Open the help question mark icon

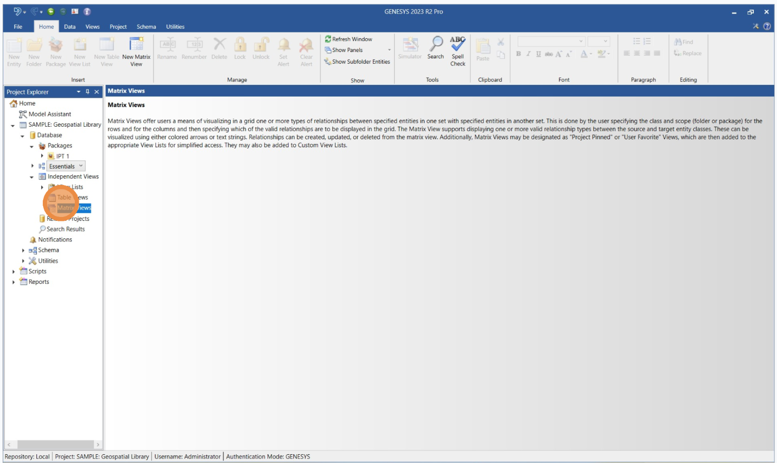(767, 26)
